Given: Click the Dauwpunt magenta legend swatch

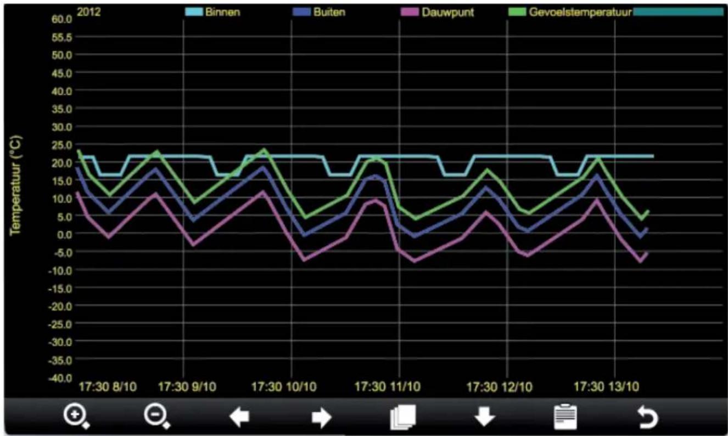Looking at the screenshot, I should click(x=410, y=12).
